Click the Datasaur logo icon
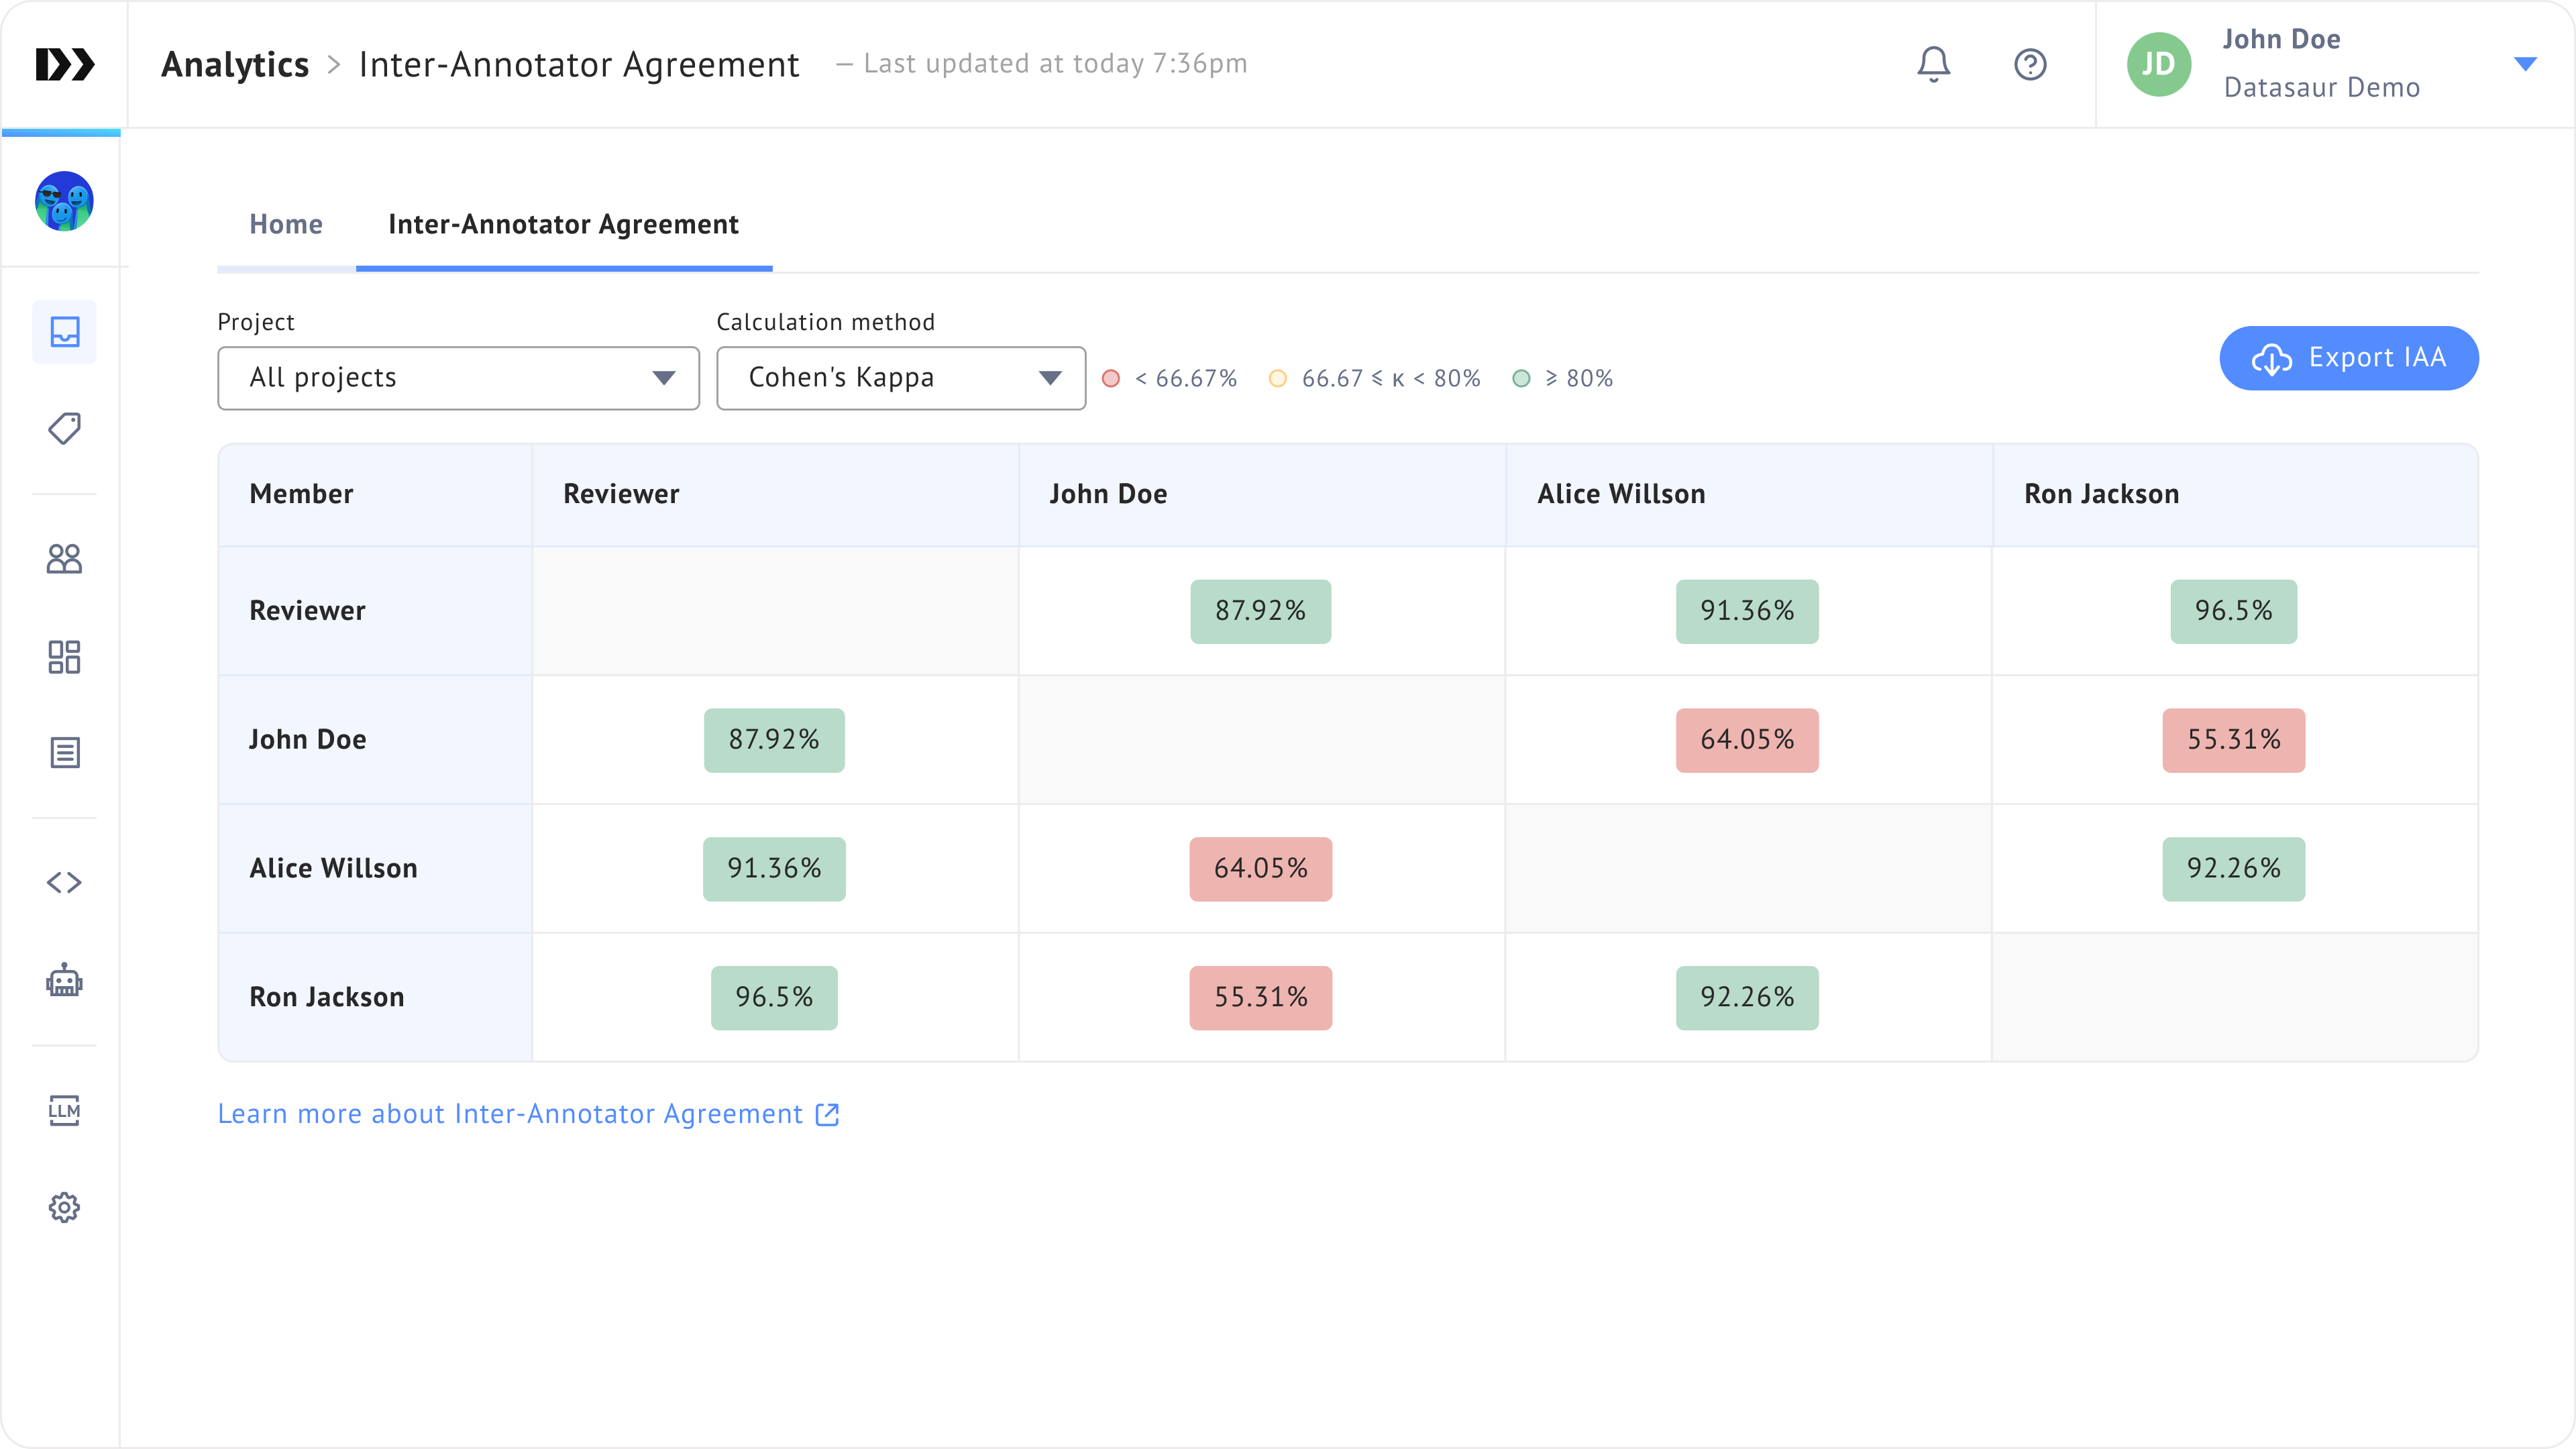The image size is (2576, 1449). pyautogui.click(x=64, y=64)
